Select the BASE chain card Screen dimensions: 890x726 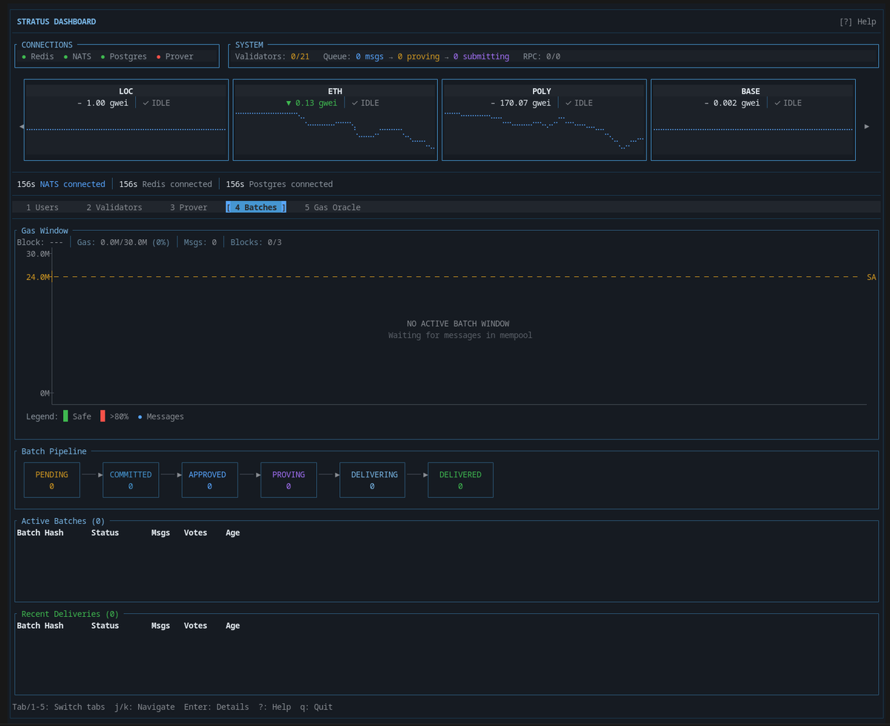[x=753, y=120]
